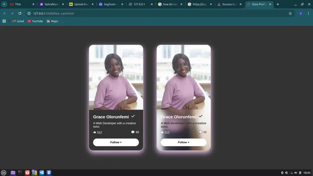Image resolution: width=313 pixels, height=176 pixels.
Task: Open the YouTube bookmark
Action: (35, 21)
